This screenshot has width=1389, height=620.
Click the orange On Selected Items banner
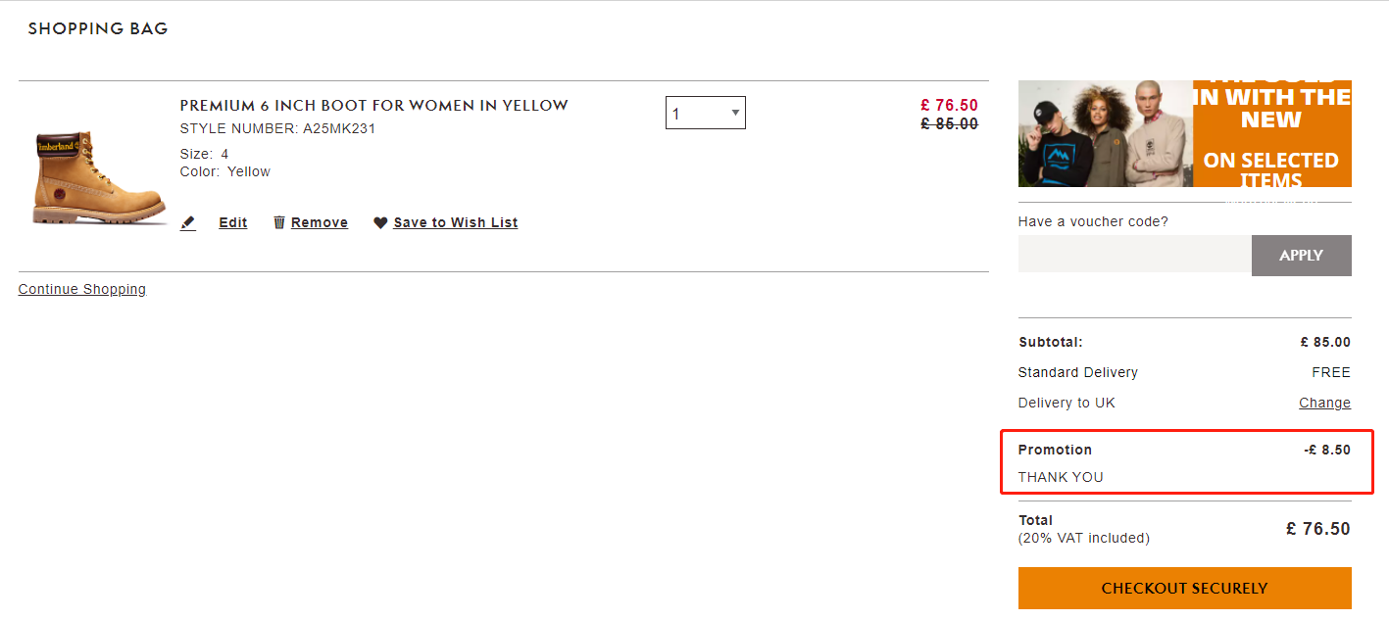point(1272,133)
